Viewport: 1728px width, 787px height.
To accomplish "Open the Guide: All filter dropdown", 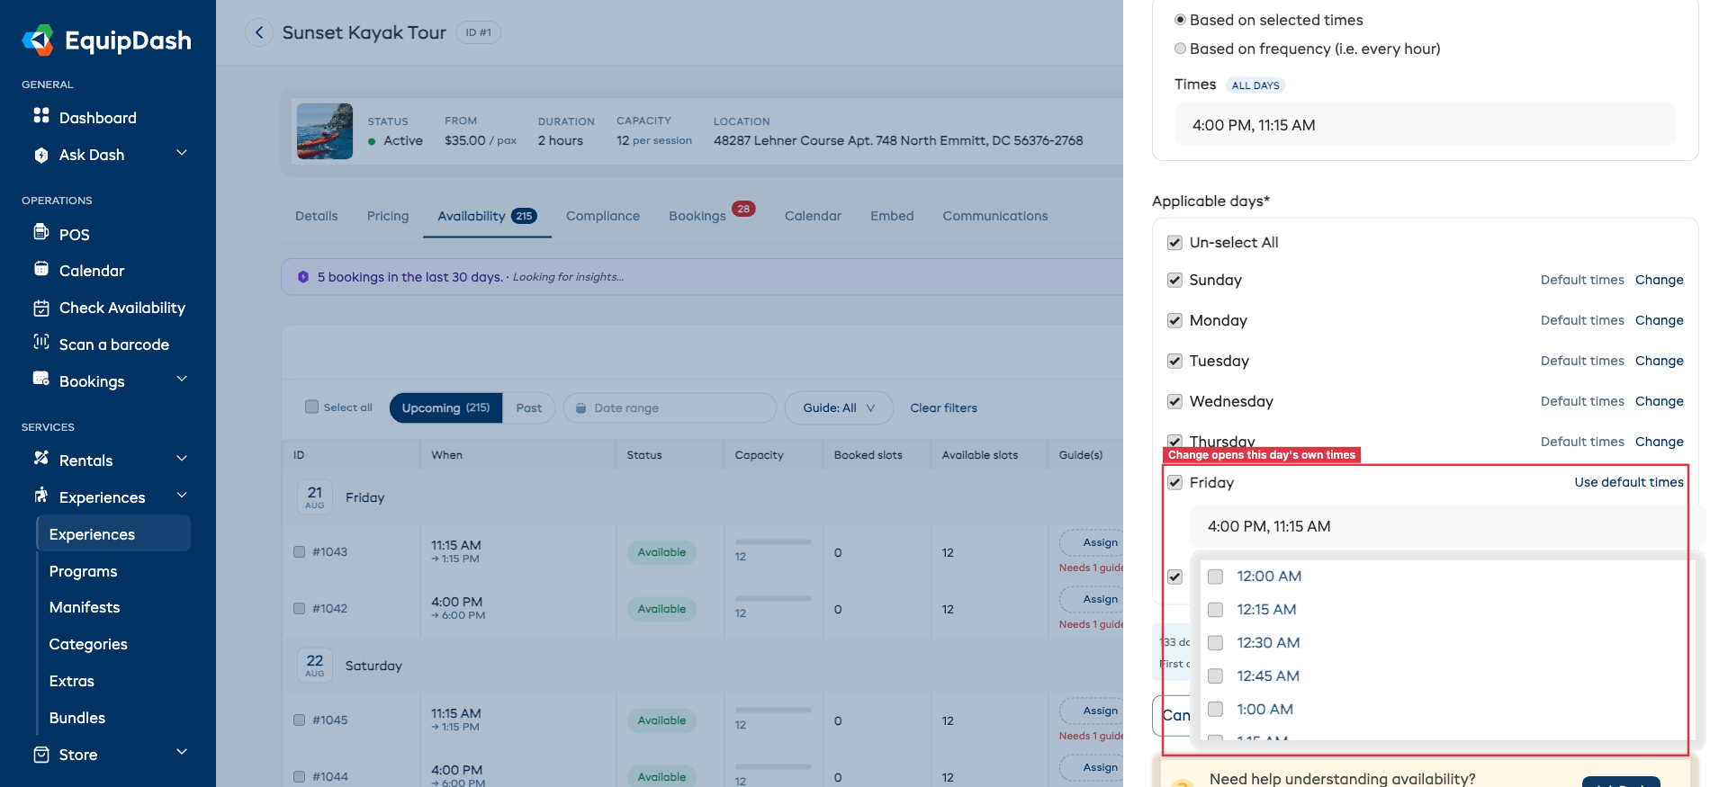I will click(839, 407).
